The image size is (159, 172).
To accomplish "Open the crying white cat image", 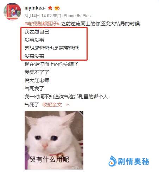I will (x=54, y=140).
